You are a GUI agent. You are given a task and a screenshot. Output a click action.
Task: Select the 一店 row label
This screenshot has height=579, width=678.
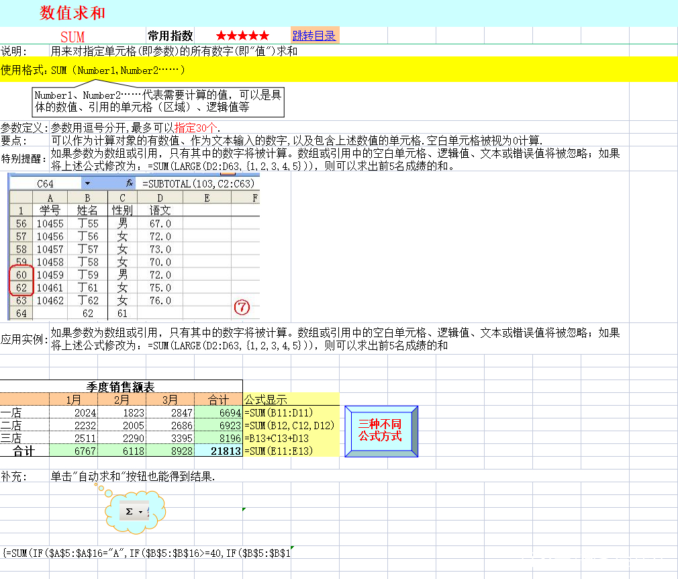coord(24,412)
